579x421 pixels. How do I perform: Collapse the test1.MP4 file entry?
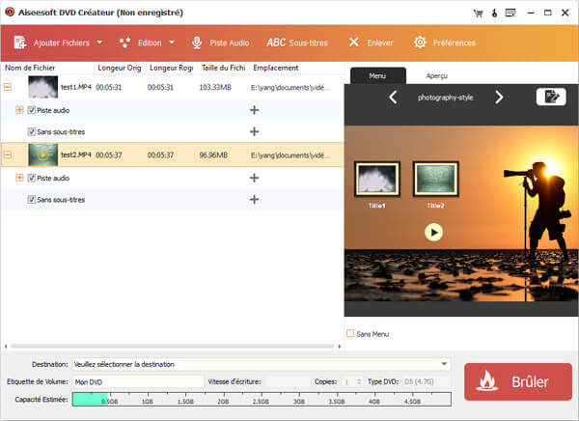pyautogui.click(x=9, y=87)
